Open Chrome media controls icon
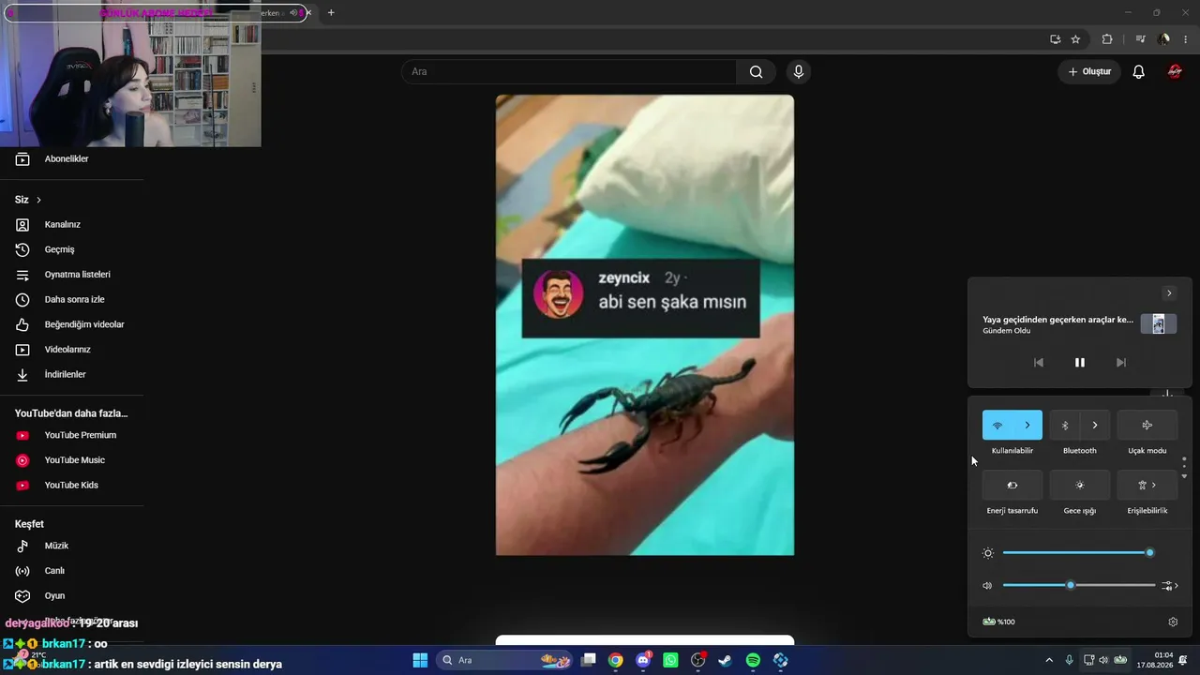 tap(1140, 39)
